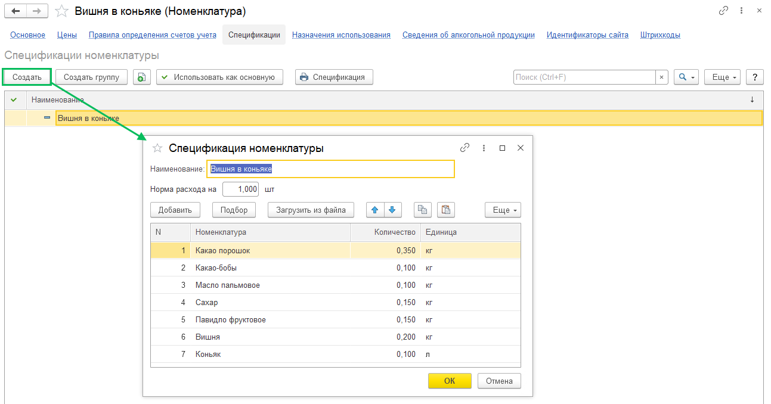This screenshot has width=771, height=404.
Task: Click the green checkmark column header
Action: coord(14,100)
